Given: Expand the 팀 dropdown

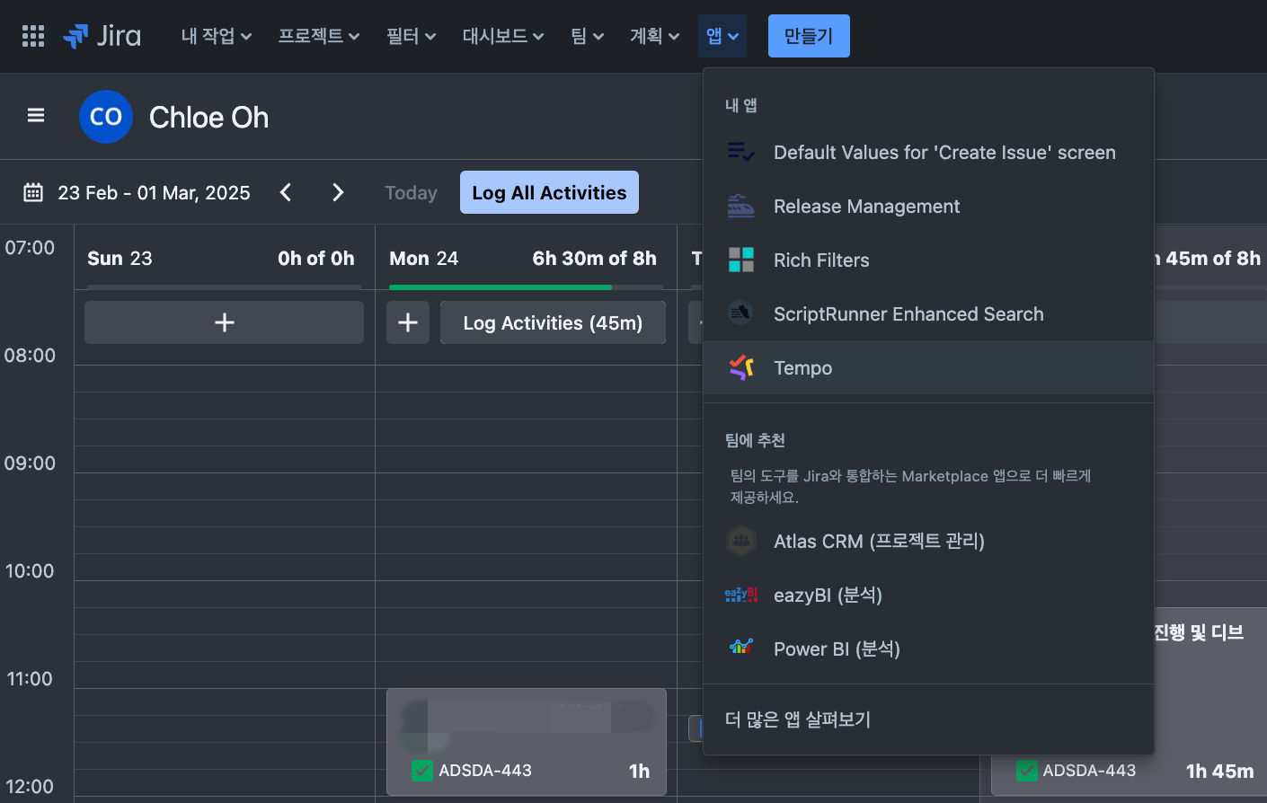Looking at the screenshot, I should coord(588,36).
